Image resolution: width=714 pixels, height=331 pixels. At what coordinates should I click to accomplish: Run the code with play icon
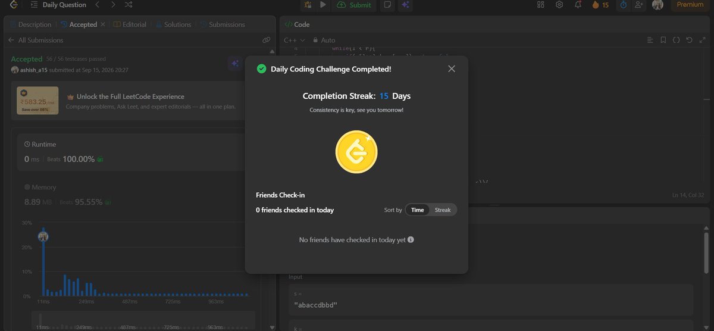click(x=323, y=5)
